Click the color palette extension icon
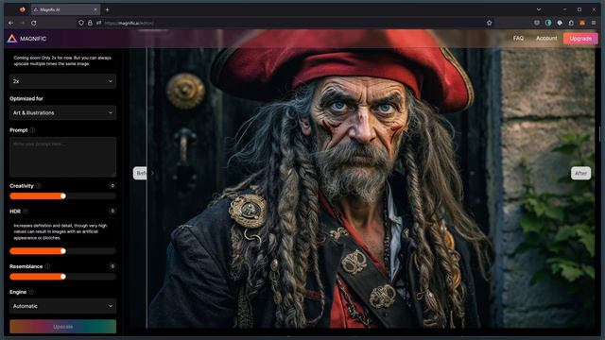 tap(560, 23)
